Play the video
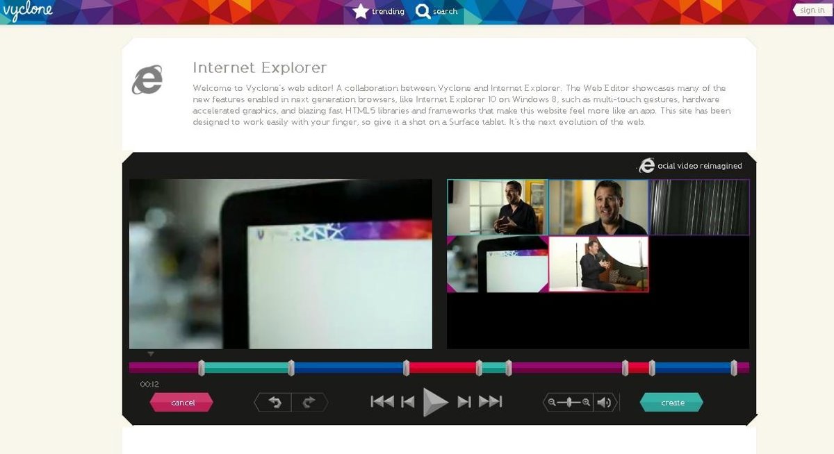Screen dimensions: 834x454 click(435, 402)
